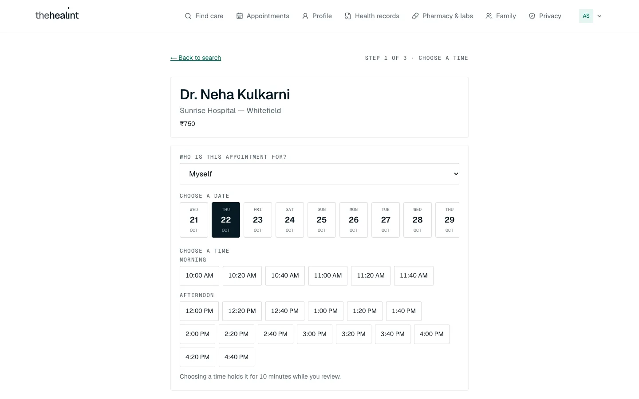Select Thu 29 Oct date

[x=448, y=220]
